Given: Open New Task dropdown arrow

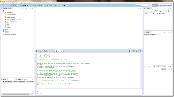Looking at the screenshot, I should 153,11.
